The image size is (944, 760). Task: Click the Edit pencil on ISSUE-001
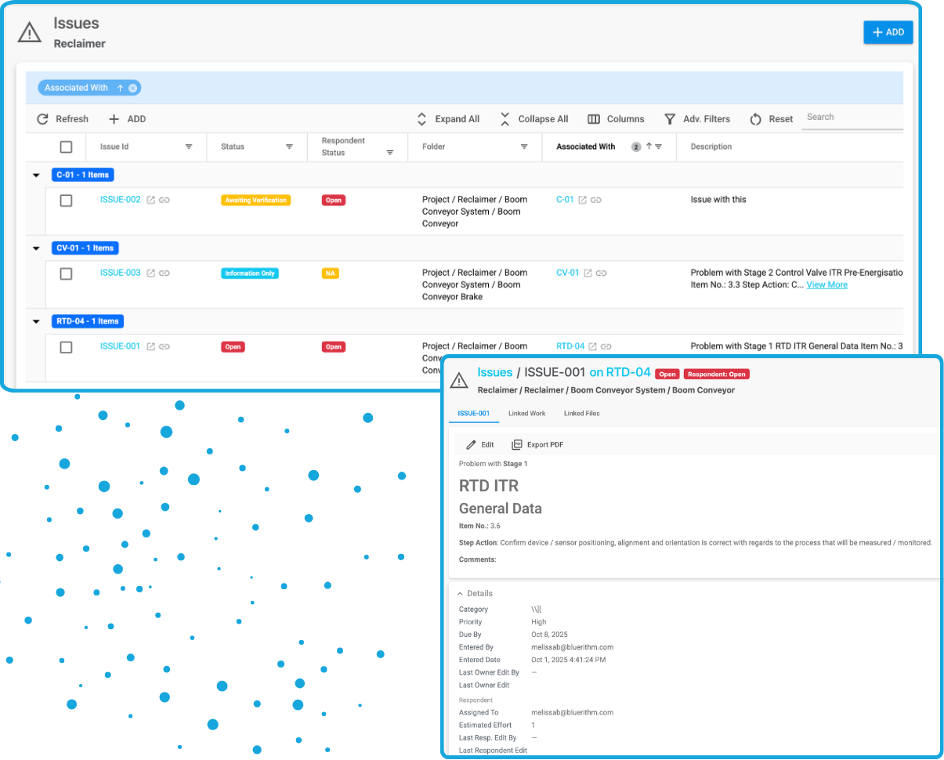point(471,444)
